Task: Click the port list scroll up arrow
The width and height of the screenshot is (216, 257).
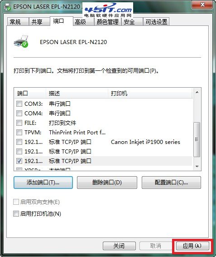Action: (x=197, y=92)
